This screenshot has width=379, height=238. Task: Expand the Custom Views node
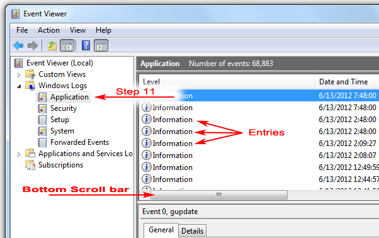coord(19,75)
